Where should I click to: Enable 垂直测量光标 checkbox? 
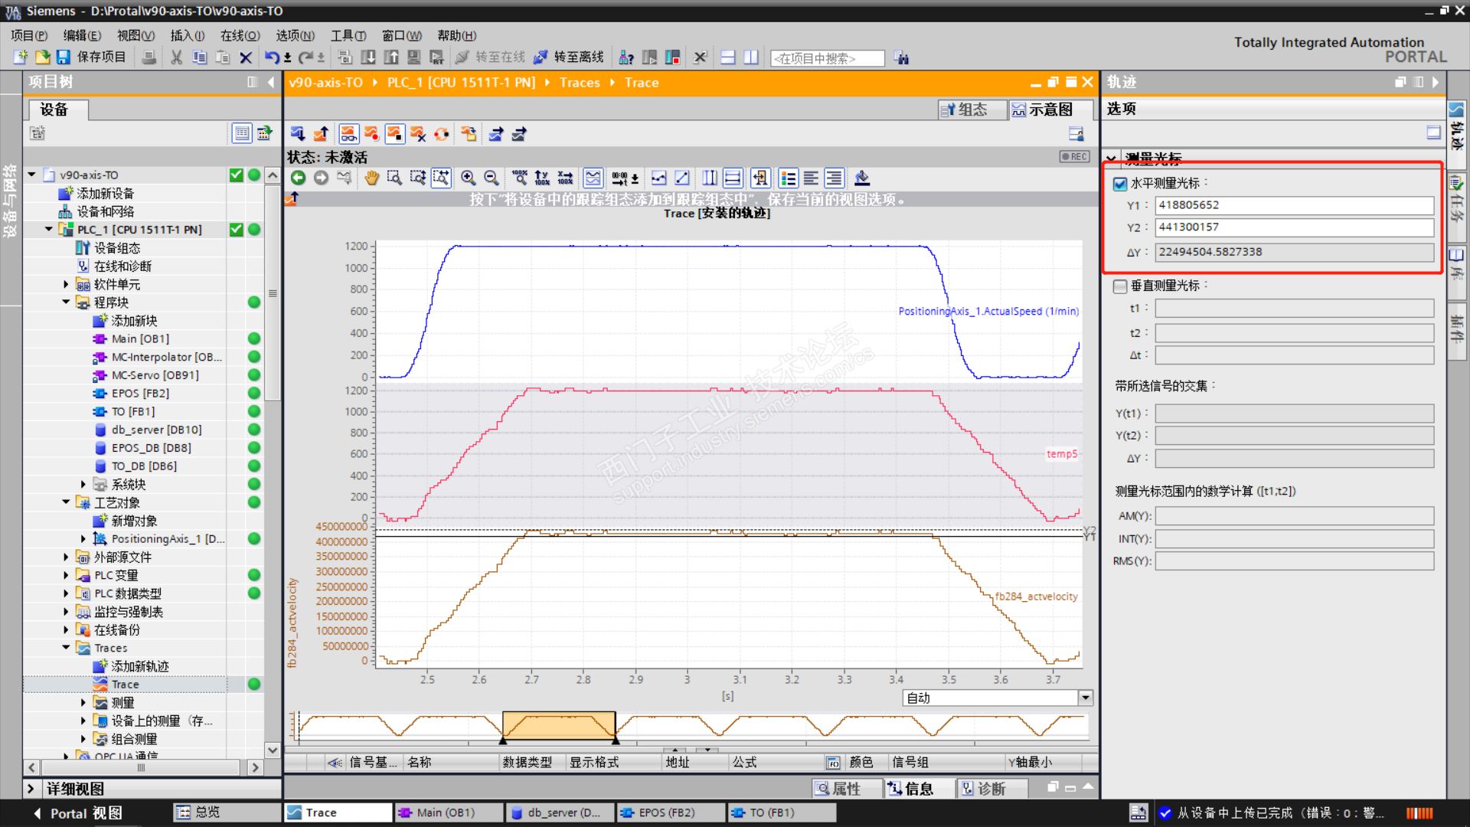click(1120, 286)
